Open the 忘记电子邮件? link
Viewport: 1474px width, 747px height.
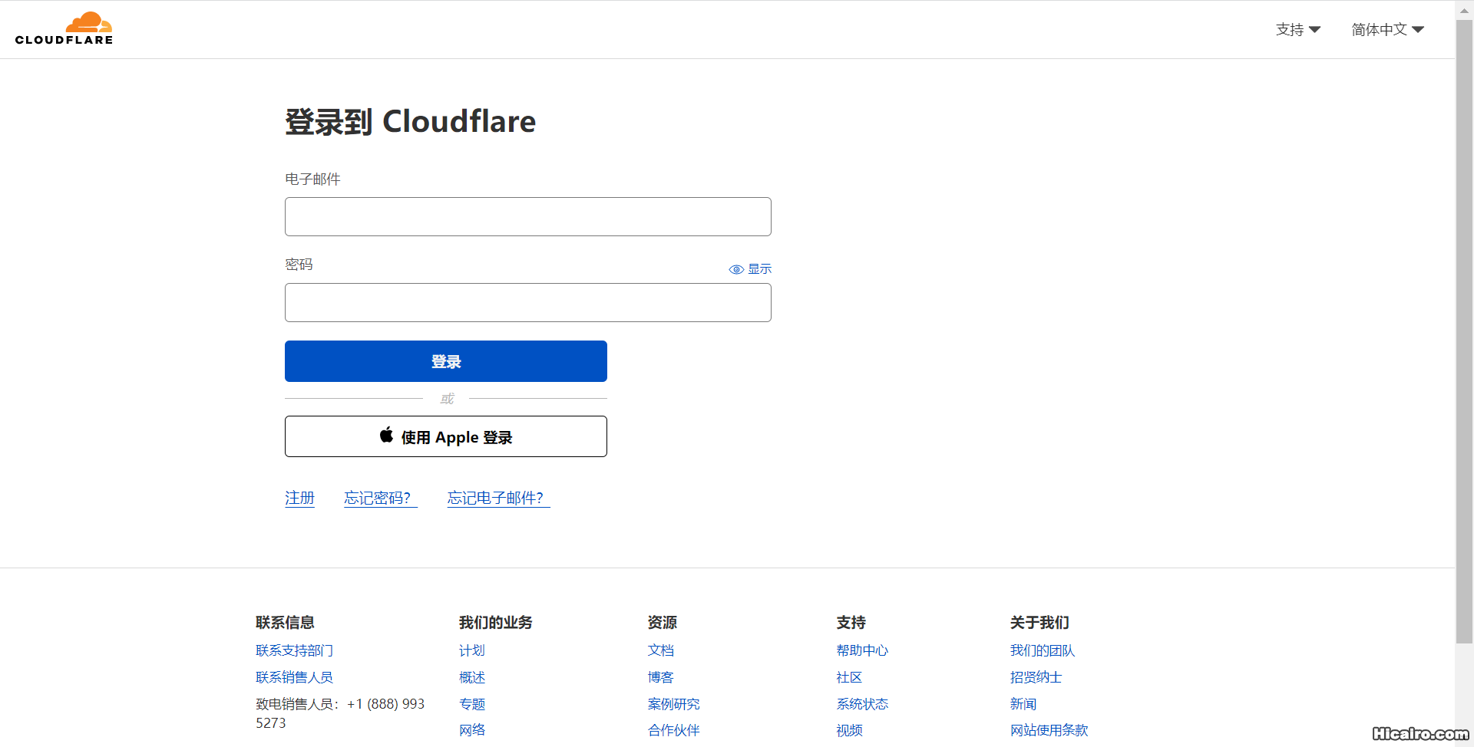pyautogui.click(x=498, y=498)
